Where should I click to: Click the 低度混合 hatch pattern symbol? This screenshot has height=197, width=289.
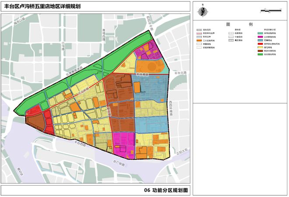(231, 33)
